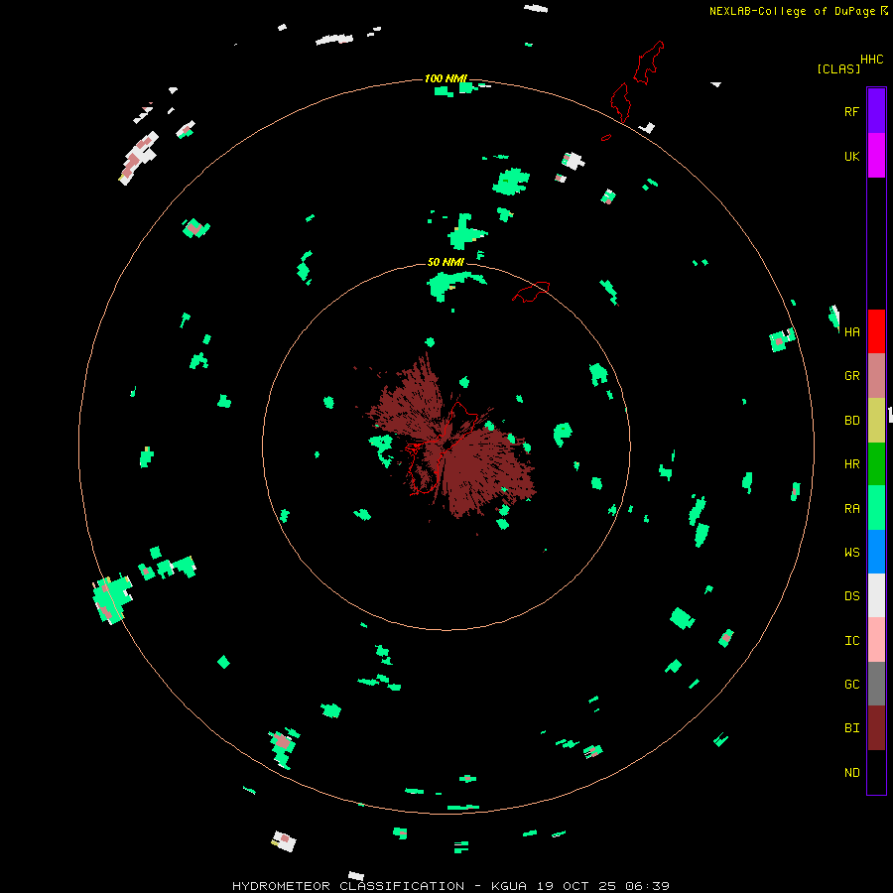The width and height of the screenshot is (893, 893).
Task: Click the 50 NMI range ring label
Action: pyautogui.click(x=446, y=262)
